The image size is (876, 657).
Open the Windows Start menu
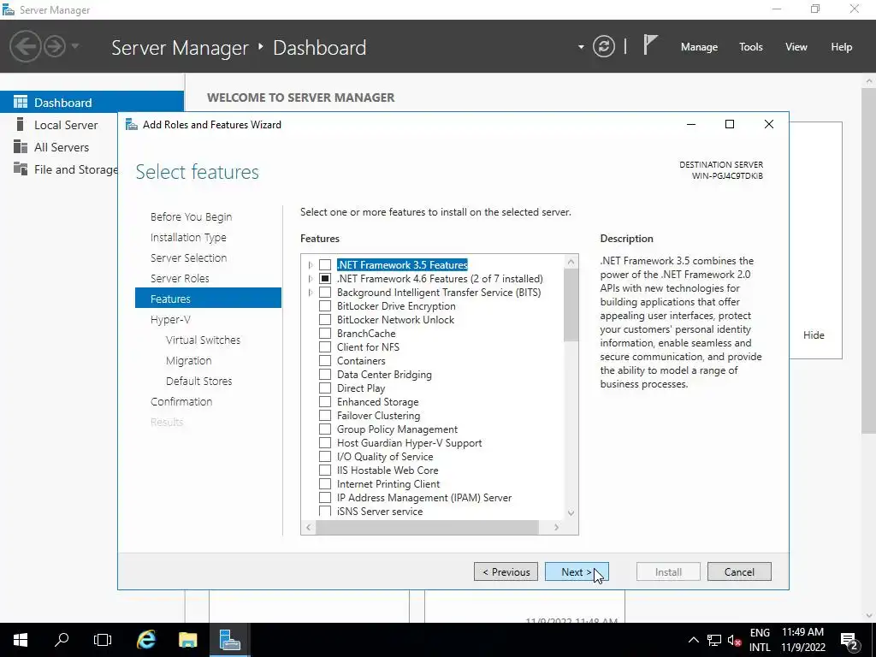tap(21, 640)
